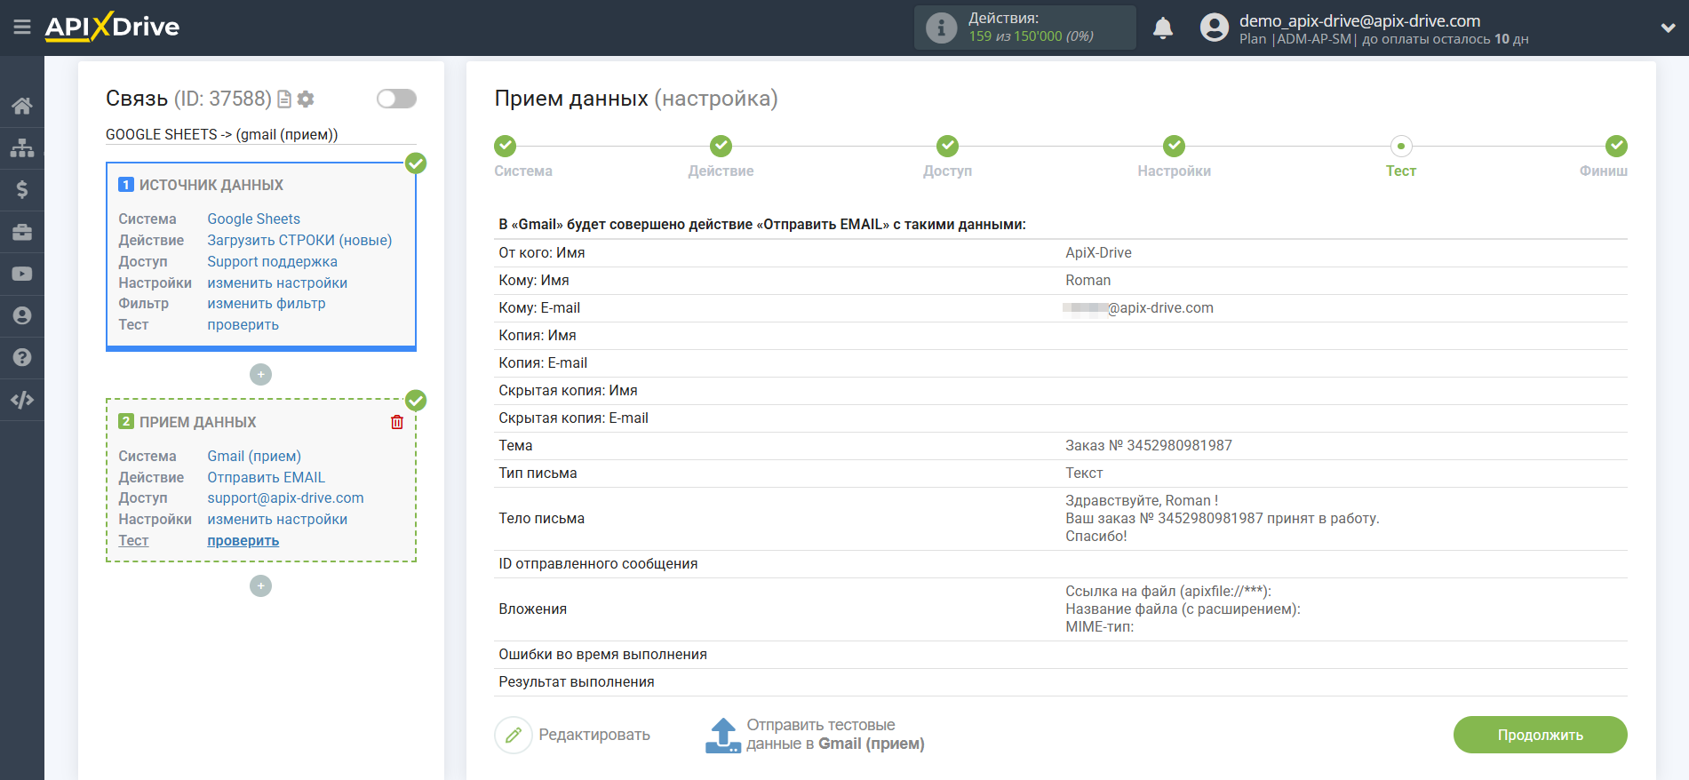Select the Тема value Заказ № 3452980981987
The image size is (1689, 780).
point(1148,445)
